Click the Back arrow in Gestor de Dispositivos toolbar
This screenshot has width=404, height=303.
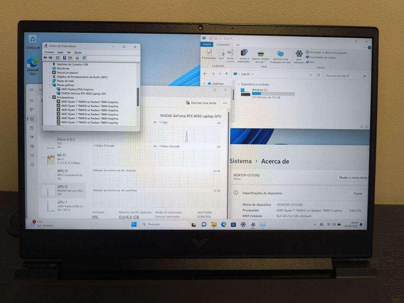[45, 58]
